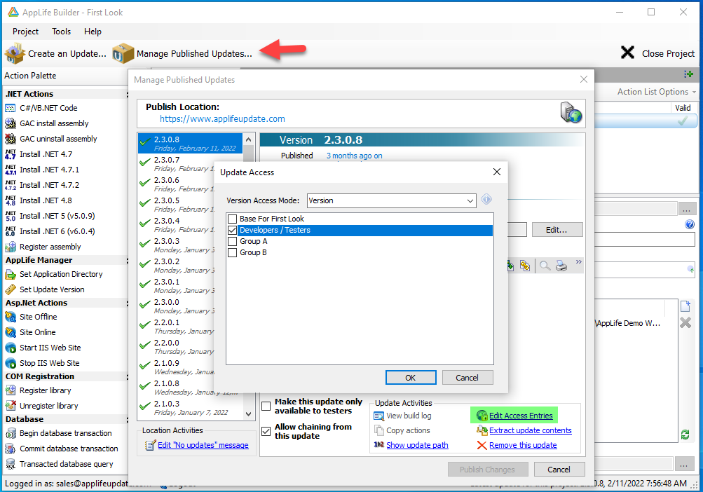Select the Install .NET 4.8 icon

[11, 200]
